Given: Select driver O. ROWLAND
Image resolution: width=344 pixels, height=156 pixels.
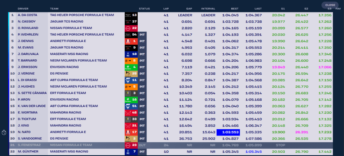Looking at the screenshot, I should tap(28, 28).
